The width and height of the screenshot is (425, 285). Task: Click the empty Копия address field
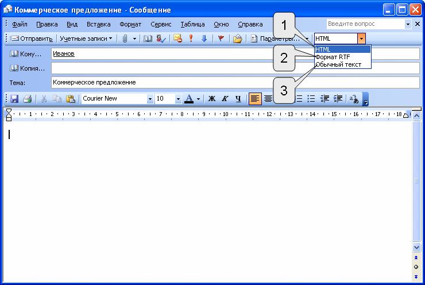point(235,68)
